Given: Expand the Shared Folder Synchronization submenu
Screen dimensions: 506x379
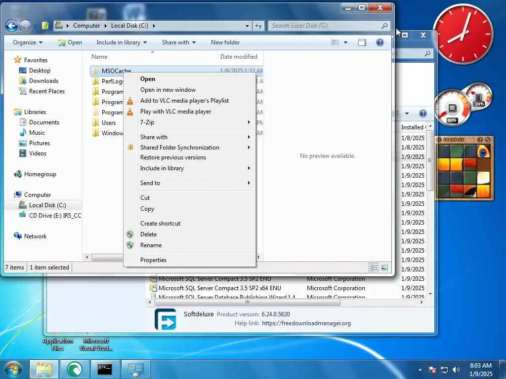Looking at the screenshot, I should click(190, 147).
